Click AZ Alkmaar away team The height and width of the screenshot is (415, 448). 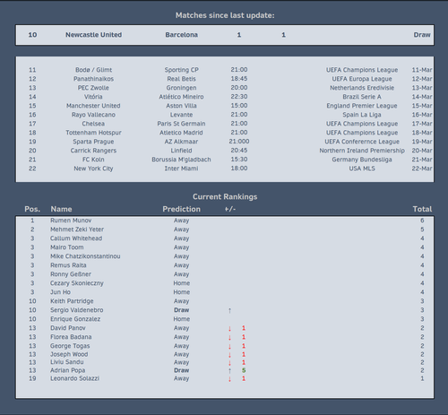tap(181, 142)
